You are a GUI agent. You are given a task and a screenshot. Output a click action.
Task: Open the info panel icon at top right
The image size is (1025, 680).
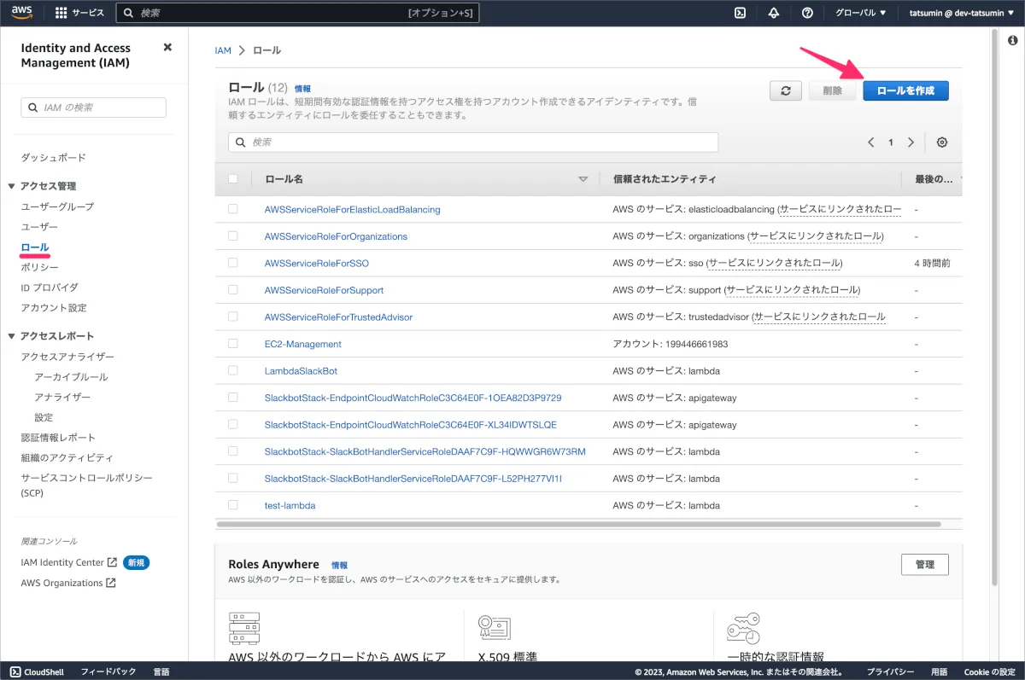point(1012,40)
